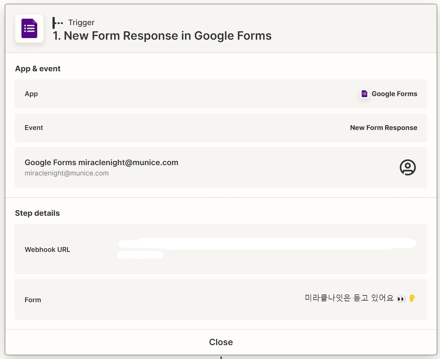Select the App & event section header

coord(38,68)
